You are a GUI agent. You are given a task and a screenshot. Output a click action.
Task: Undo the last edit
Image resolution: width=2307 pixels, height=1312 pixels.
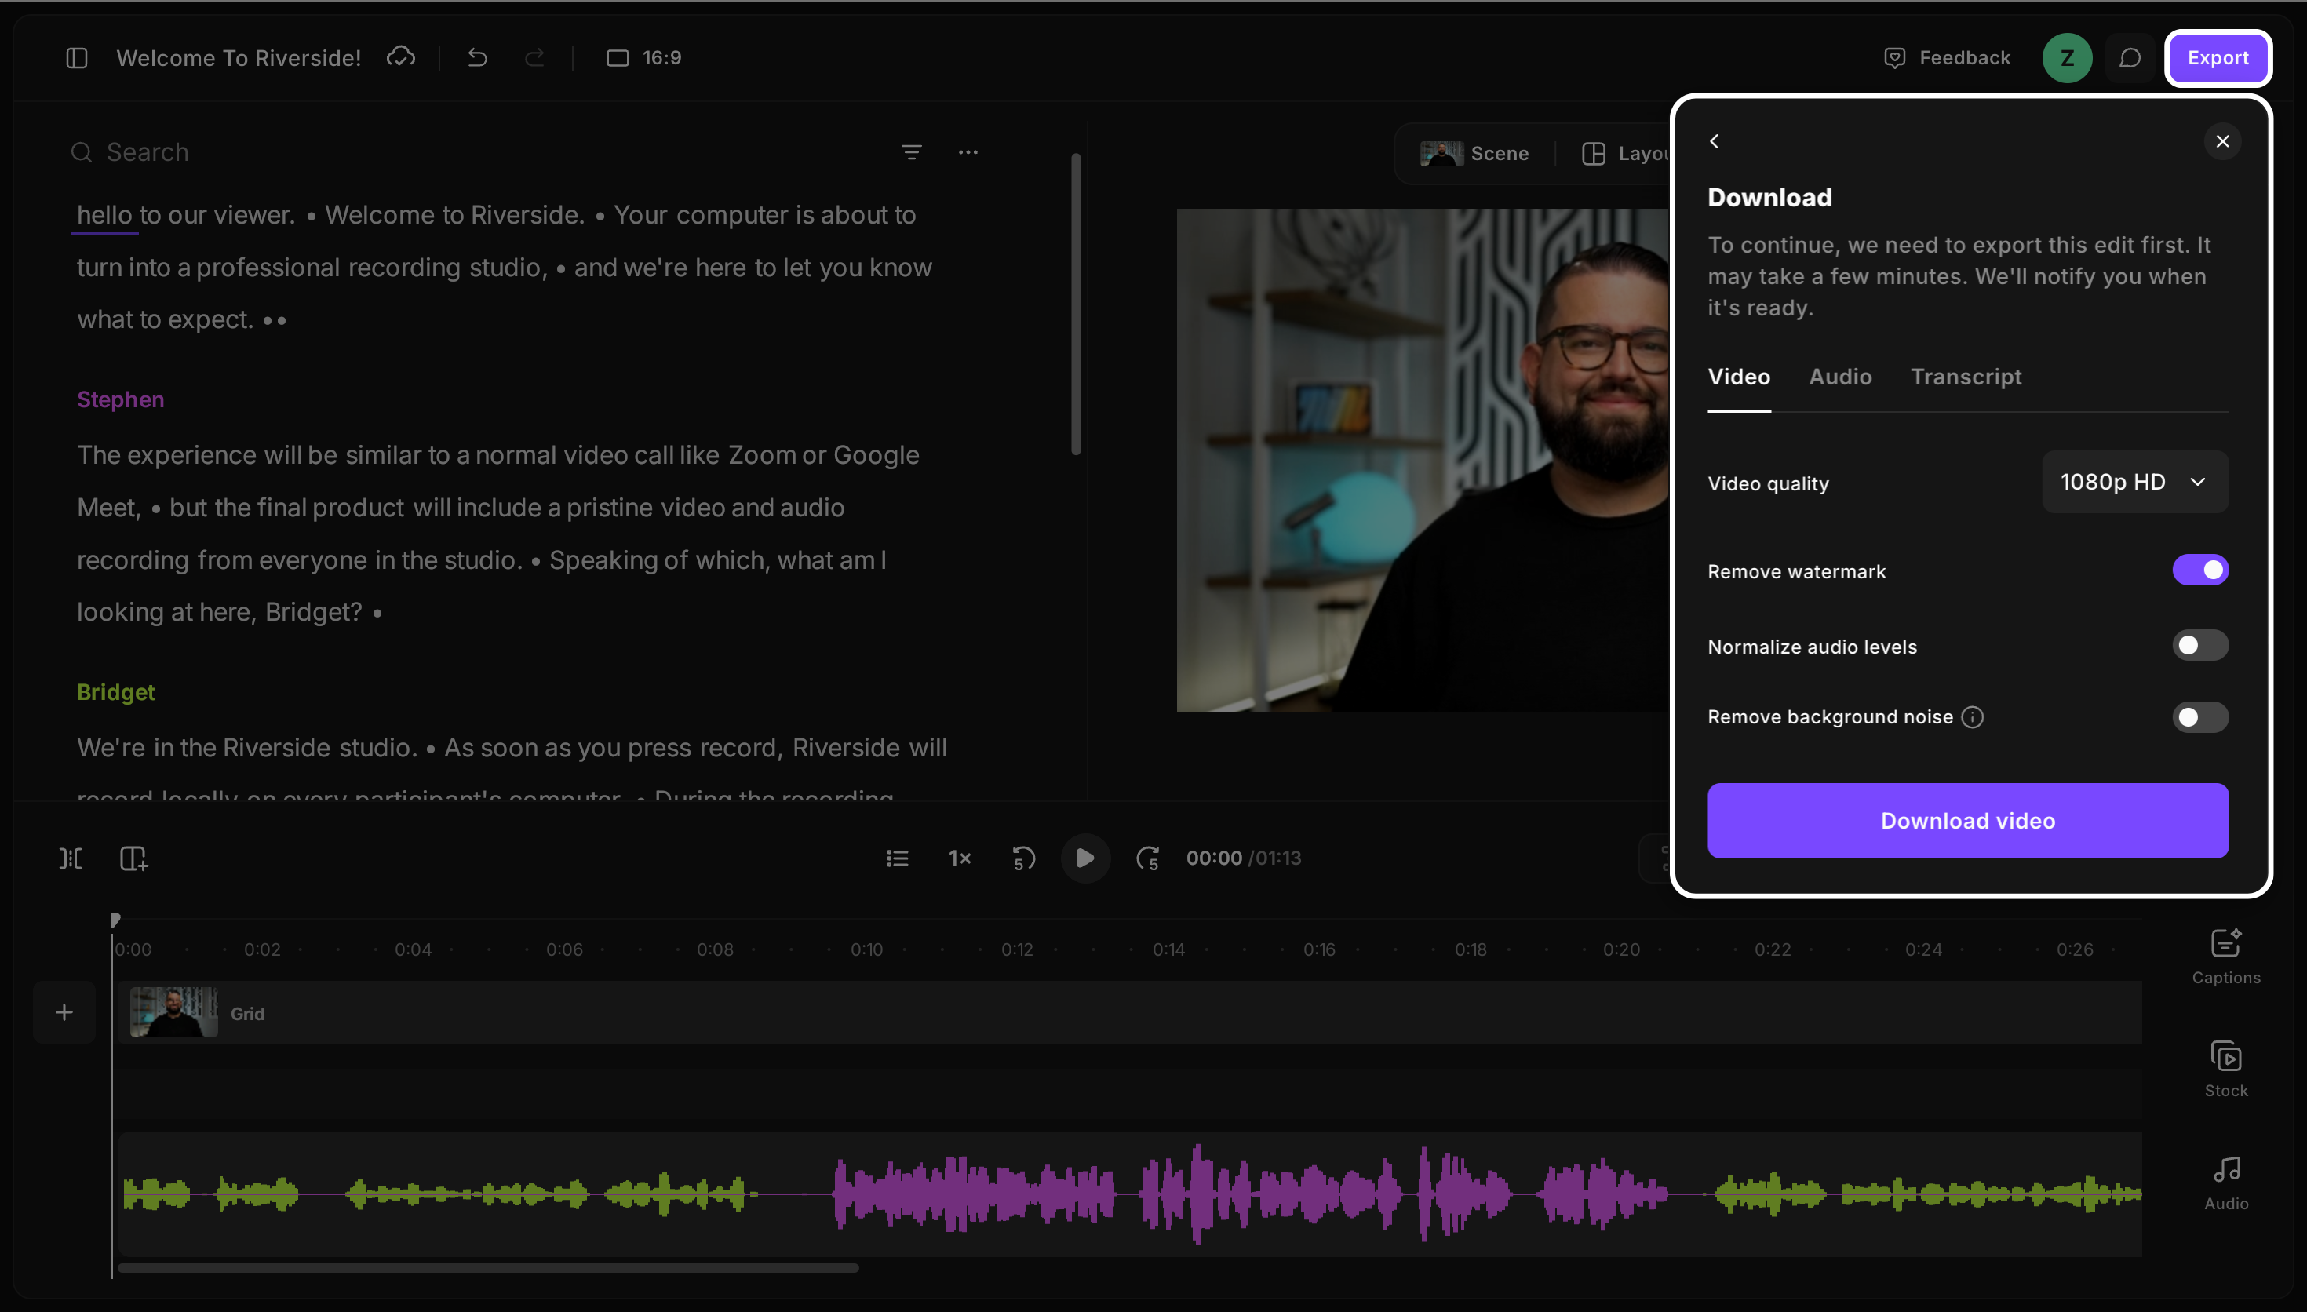(477, 57)
